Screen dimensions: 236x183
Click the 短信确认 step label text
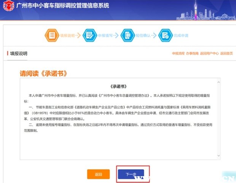[143, 36]
